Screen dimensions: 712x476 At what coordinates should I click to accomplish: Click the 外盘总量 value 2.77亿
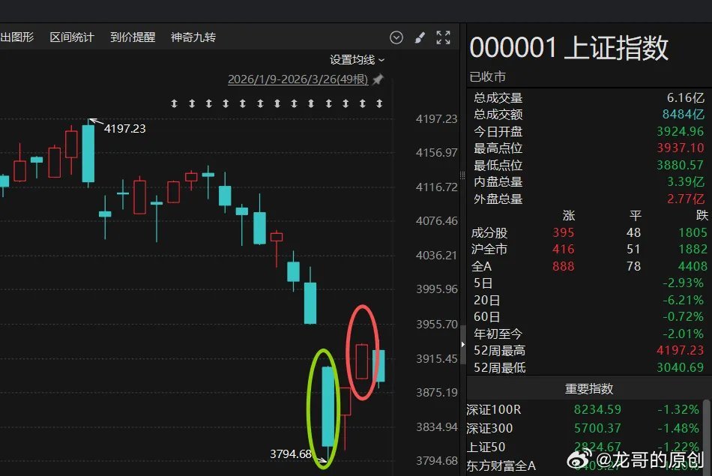pyautogui.click(x=685, y=199)
